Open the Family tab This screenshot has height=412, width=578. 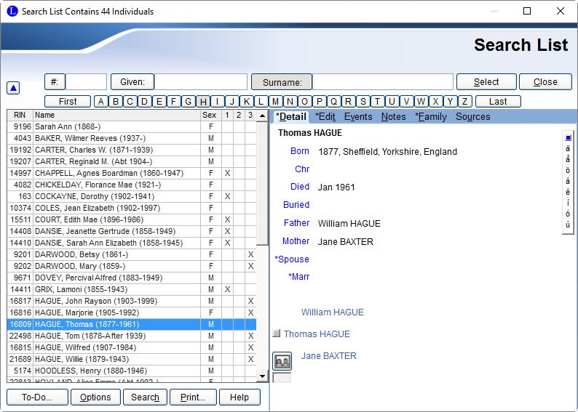coord(430,116)
